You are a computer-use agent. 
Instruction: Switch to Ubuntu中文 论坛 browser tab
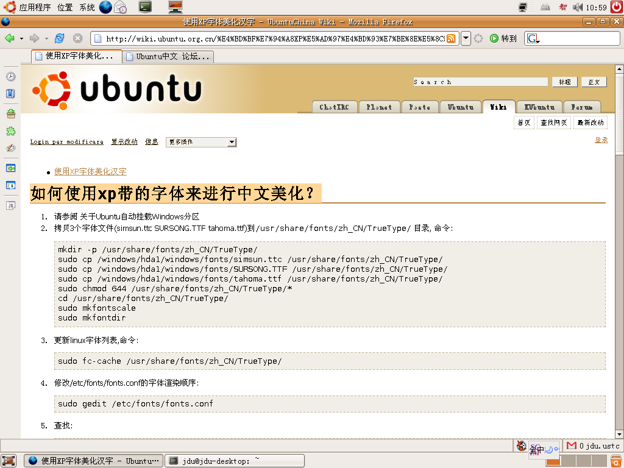tap(168, 57)
